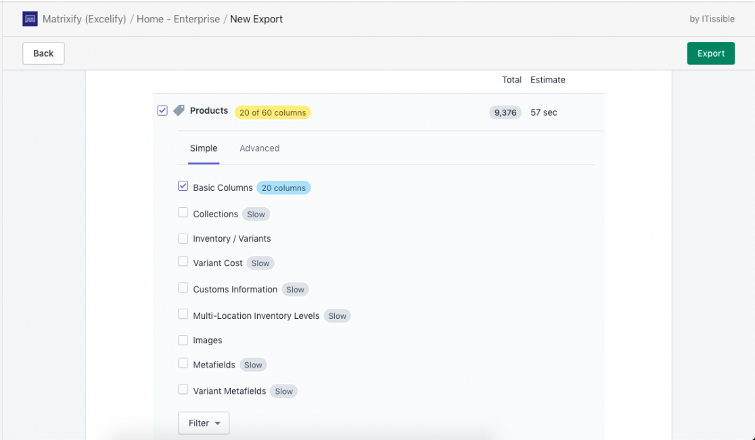Image resolution: width=755 pixels, height=440 pixels.
Task: Switch to the Advanced tab
Action: (x=259, y=148)
